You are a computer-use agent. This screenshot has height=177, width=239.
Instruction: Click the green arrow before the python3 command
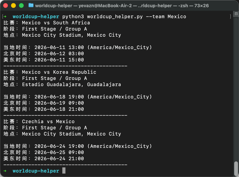5,16
